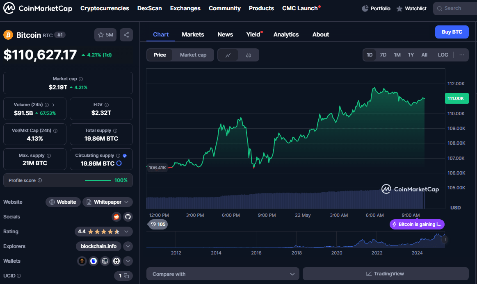The height and width of the screenshot is (284, 477).
Task: Open FDV info icon
Action: point(107,105)
